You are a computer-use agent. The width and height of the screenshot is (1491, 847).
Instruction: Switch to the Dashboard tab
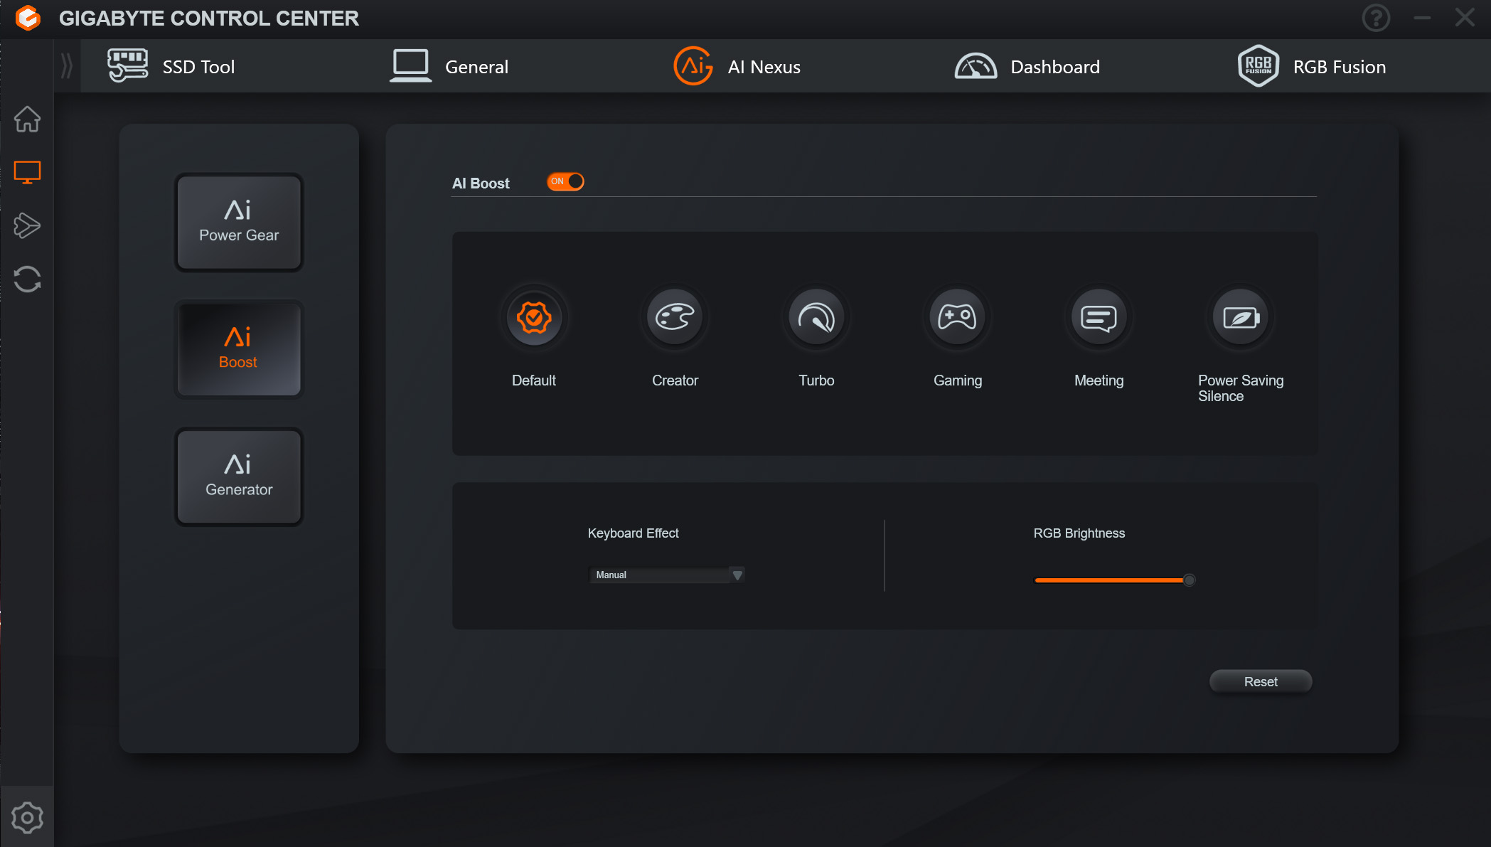1027,67
